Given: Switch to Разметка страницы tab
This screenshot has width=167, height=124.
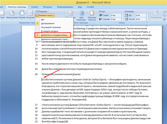Looking at the screenshot, I should [x=17, y=7].
